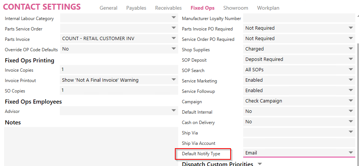Click the Cash on Delivery label
Image resolution: width=359 pixels, height=166 pixels.
[198, 123]
